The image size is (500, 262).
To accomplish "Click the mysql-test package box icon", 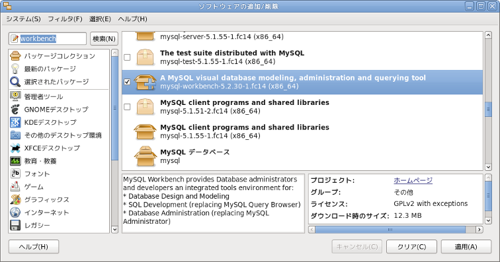I will [x=145, y=57].
